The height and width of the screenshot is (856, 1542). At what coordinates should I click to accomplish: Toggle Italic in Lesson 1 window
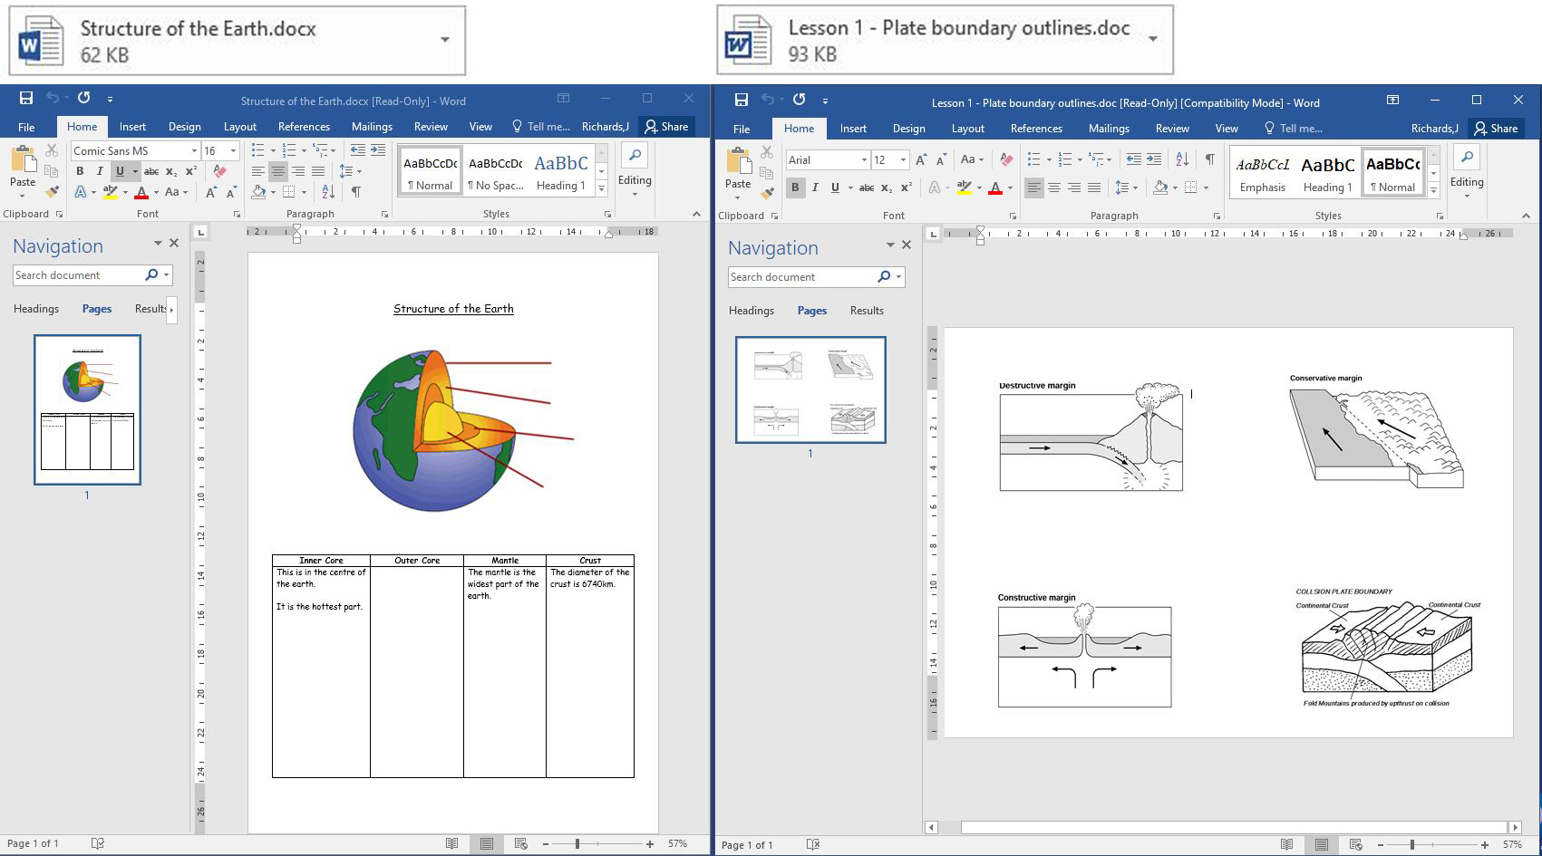(x=815, y=188)
